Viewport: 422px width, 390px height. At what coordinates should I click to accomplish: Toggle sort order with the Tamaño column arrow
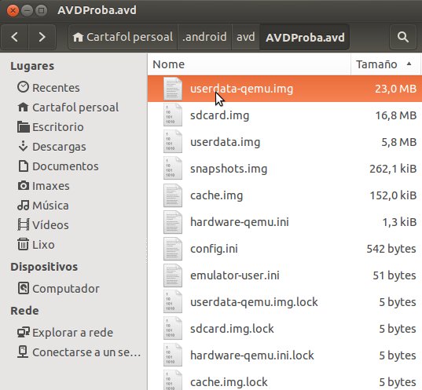coord(409,64)
